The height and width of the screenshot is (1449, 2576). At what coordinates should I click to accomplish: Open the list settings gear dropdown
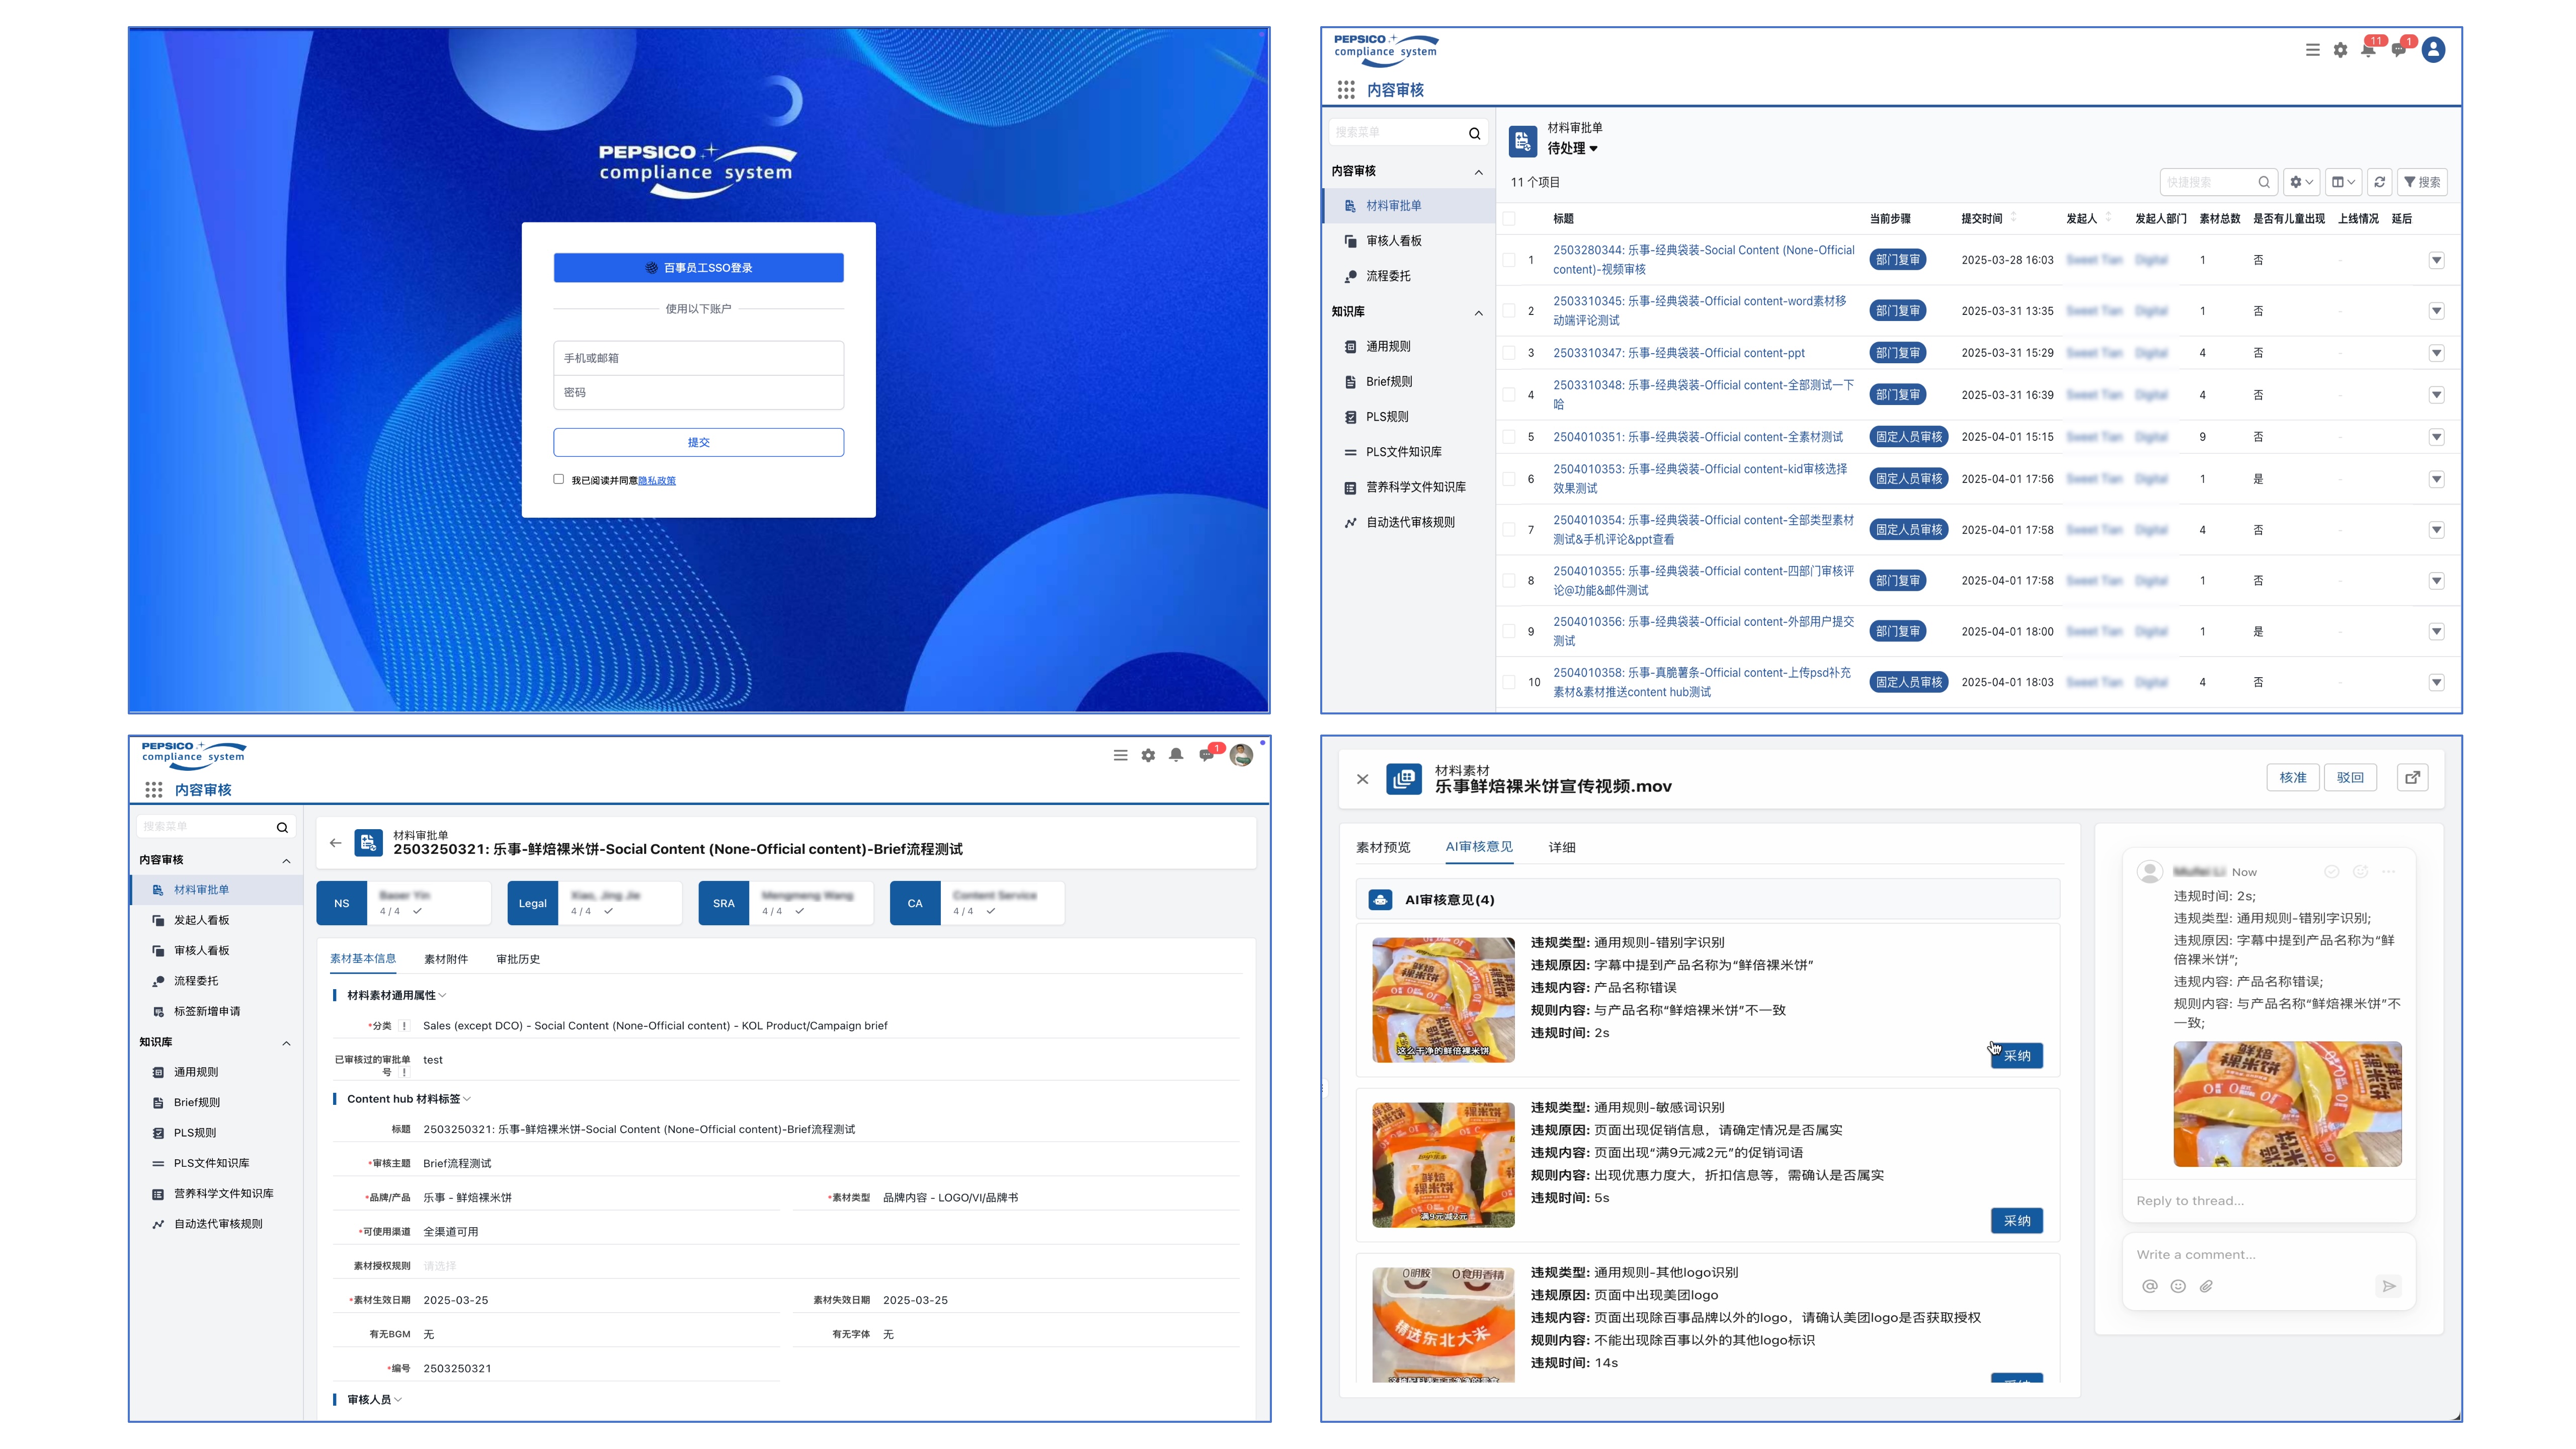[2301, 182]
